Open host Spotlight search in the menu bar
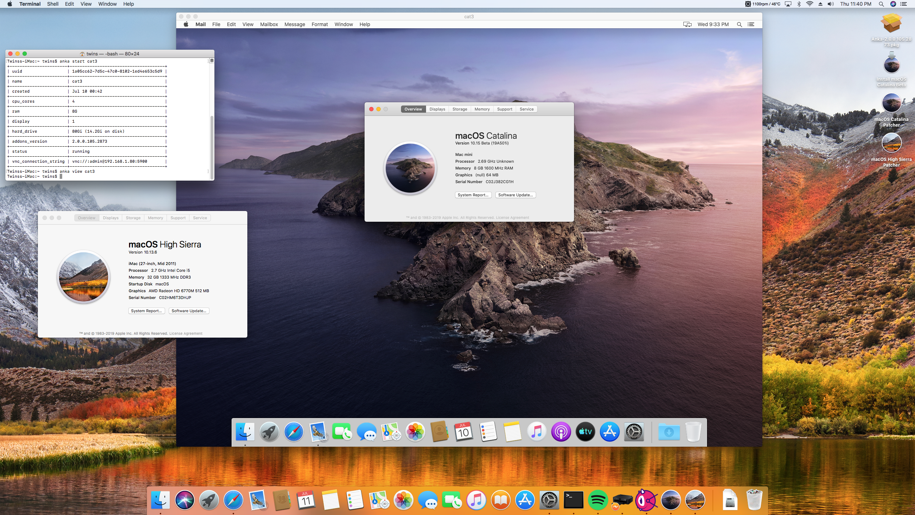The height and width of the screenshot is (515, 915). [881, 4]
